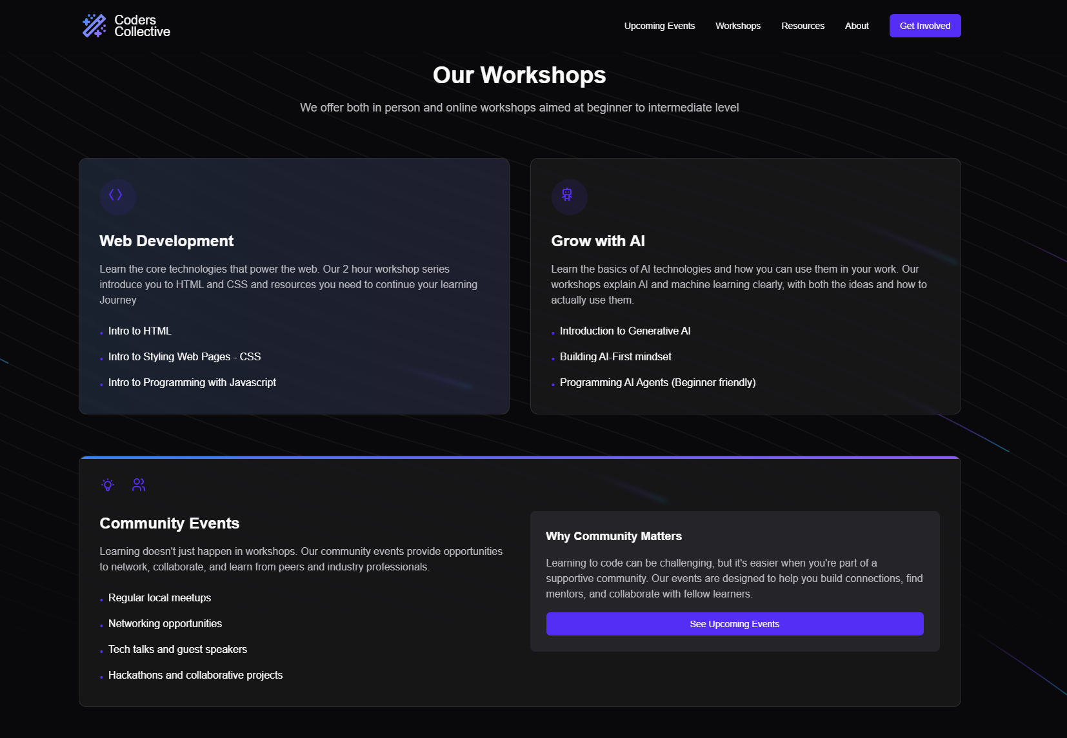
Task: Select the Our Workshops heading
Action: [x=519, y=75]
